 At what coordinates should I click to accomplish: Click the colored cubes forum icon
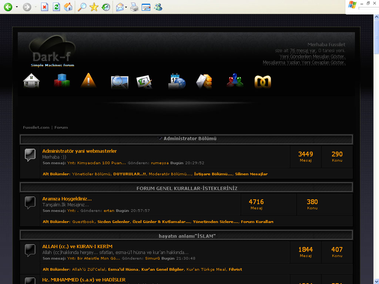62,80
